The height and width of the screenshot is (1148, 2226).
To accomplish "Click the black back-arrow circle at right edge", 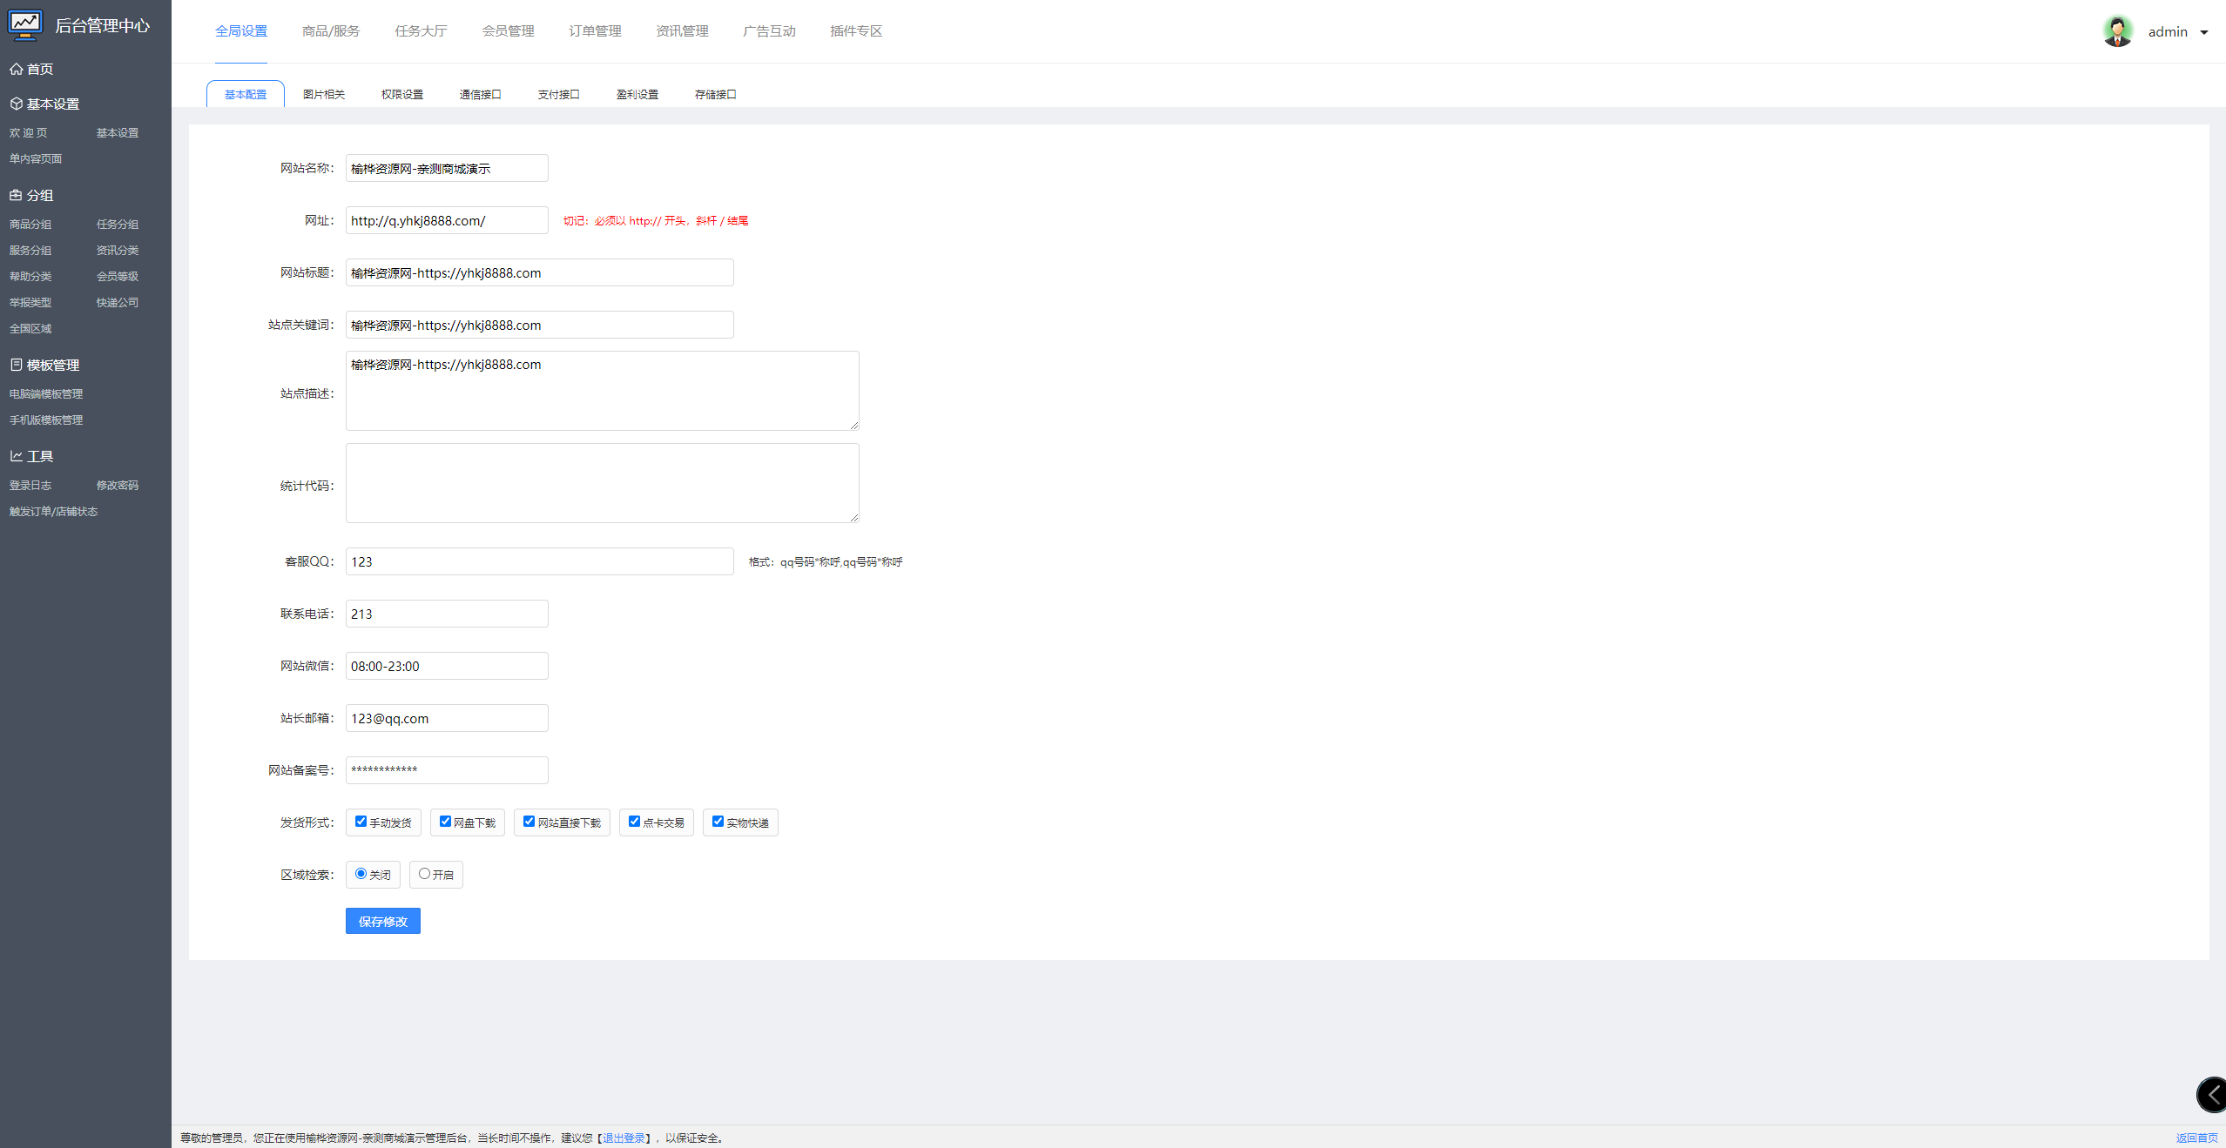I will point(2211,1095).
